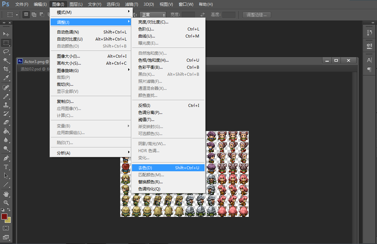Choose 反相(I) adjustment
This screenshot has height=244, width=377.
point(168,105)
